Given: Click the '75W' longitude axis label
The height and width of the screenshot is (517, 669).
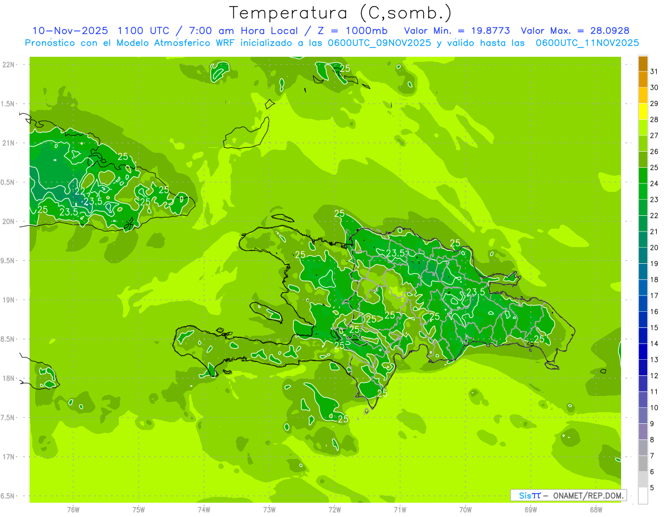Looking at the screenshot, I should click(139, 509).
